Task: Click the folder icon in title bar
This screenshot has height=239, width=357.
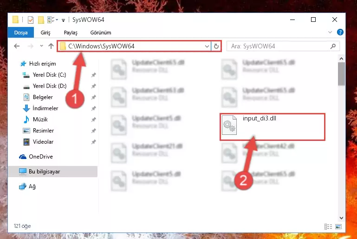Action: click(x=15, y=20)
